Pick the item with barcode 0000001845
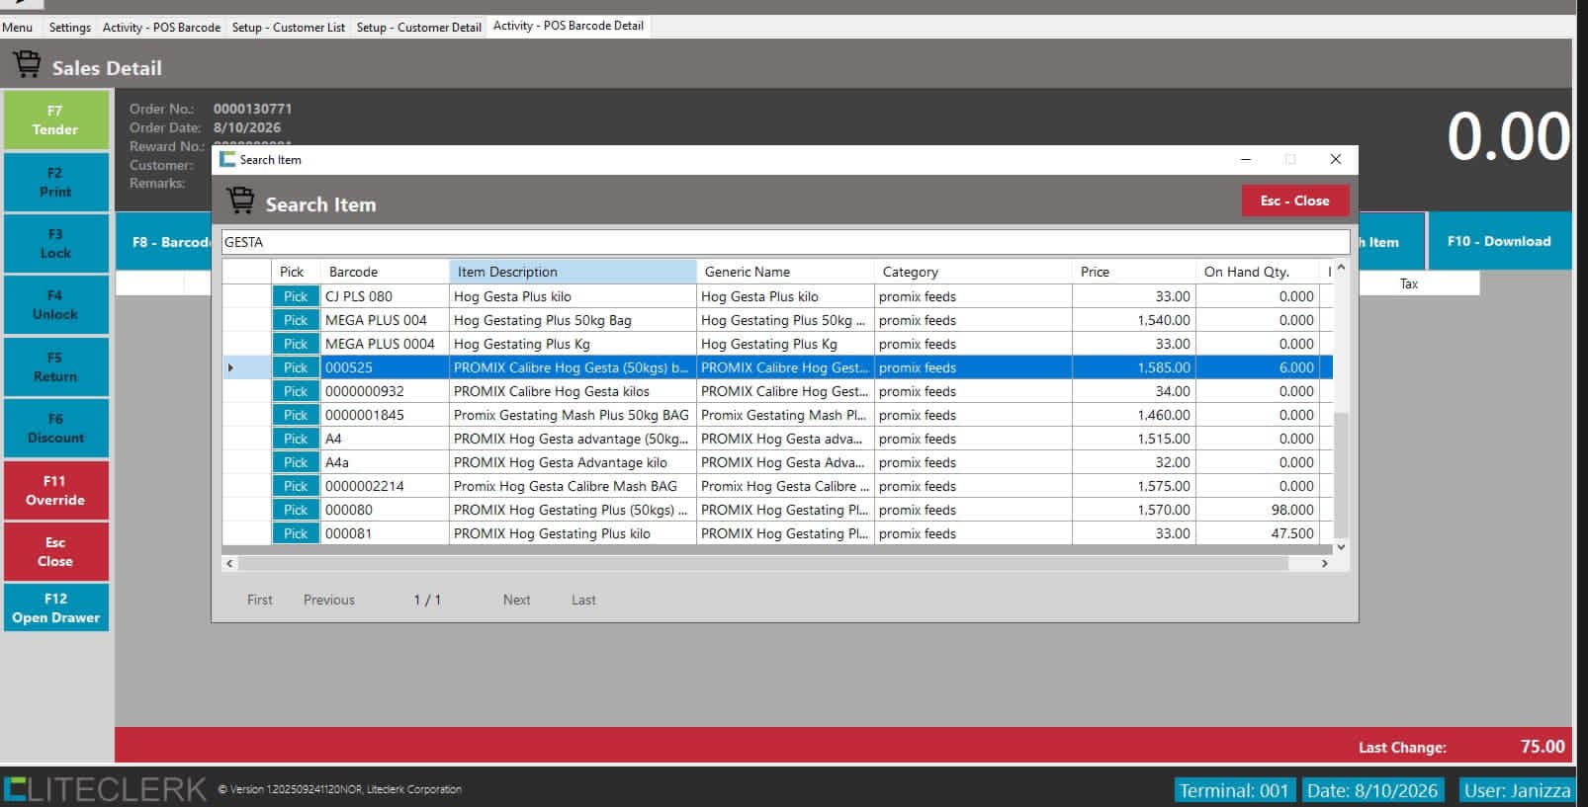This screenshot has width=1588, height=807. (x=296, y=415)
